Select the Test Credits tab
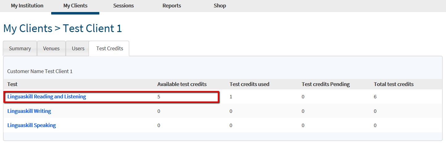446x144 pixels. coord(109,48)
